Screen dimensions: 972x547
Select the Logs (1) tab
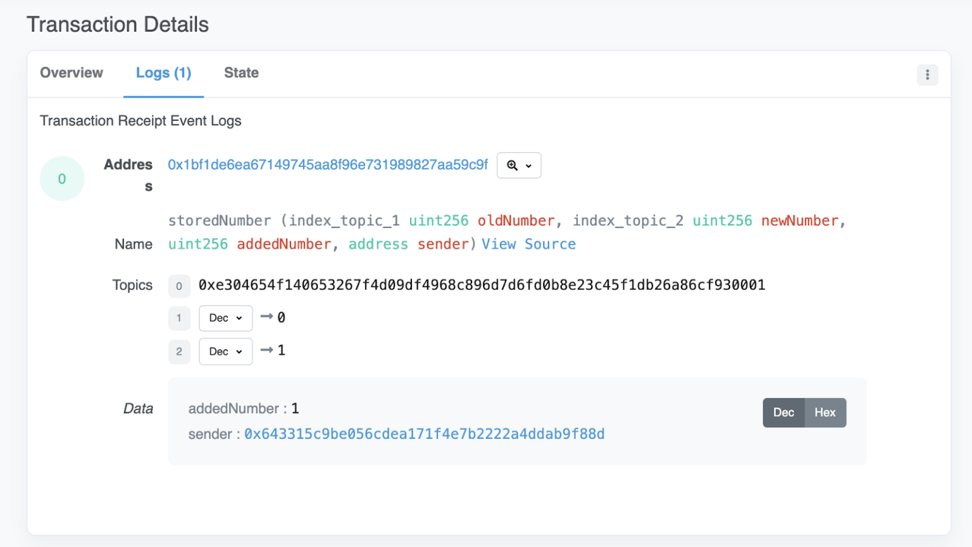[x=164, y=73]
